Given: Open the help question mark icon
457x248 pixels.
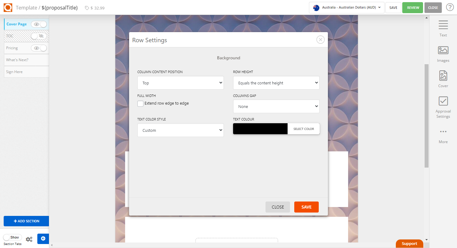Looking at the screenshot, I should pos(450,7).
